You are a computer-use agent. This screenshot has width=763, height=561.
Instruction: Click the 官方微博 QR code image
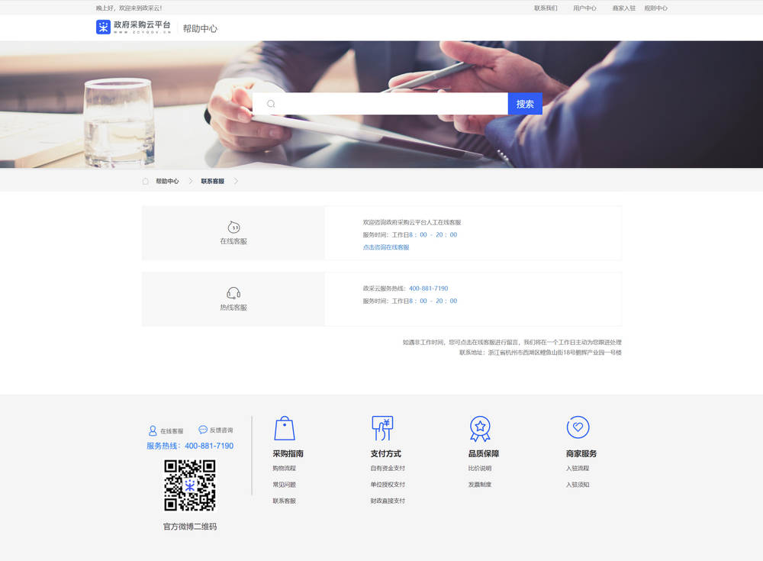pos(190,485)
